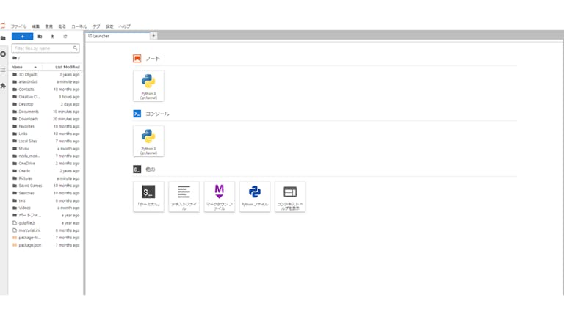Select the ポートフォ... folder
Screen dimensions: 564x317
46,215
